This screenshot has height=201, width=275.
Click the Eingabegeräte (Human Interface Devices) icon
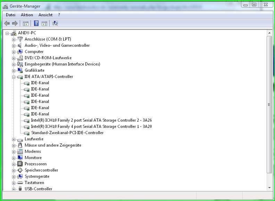tap(20, 64)
